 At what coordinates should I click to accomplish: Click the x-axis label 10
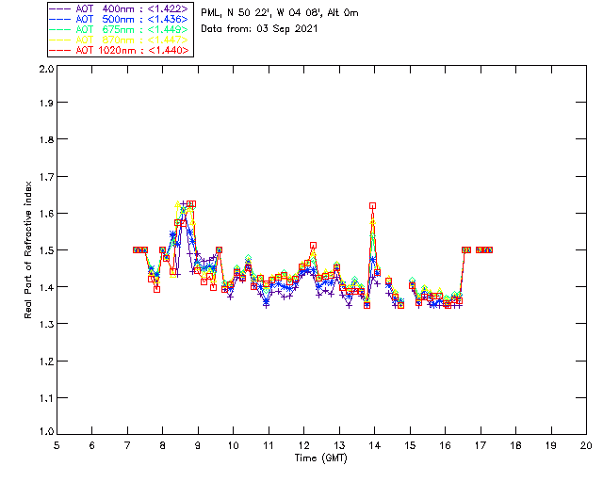coord(233,445)
